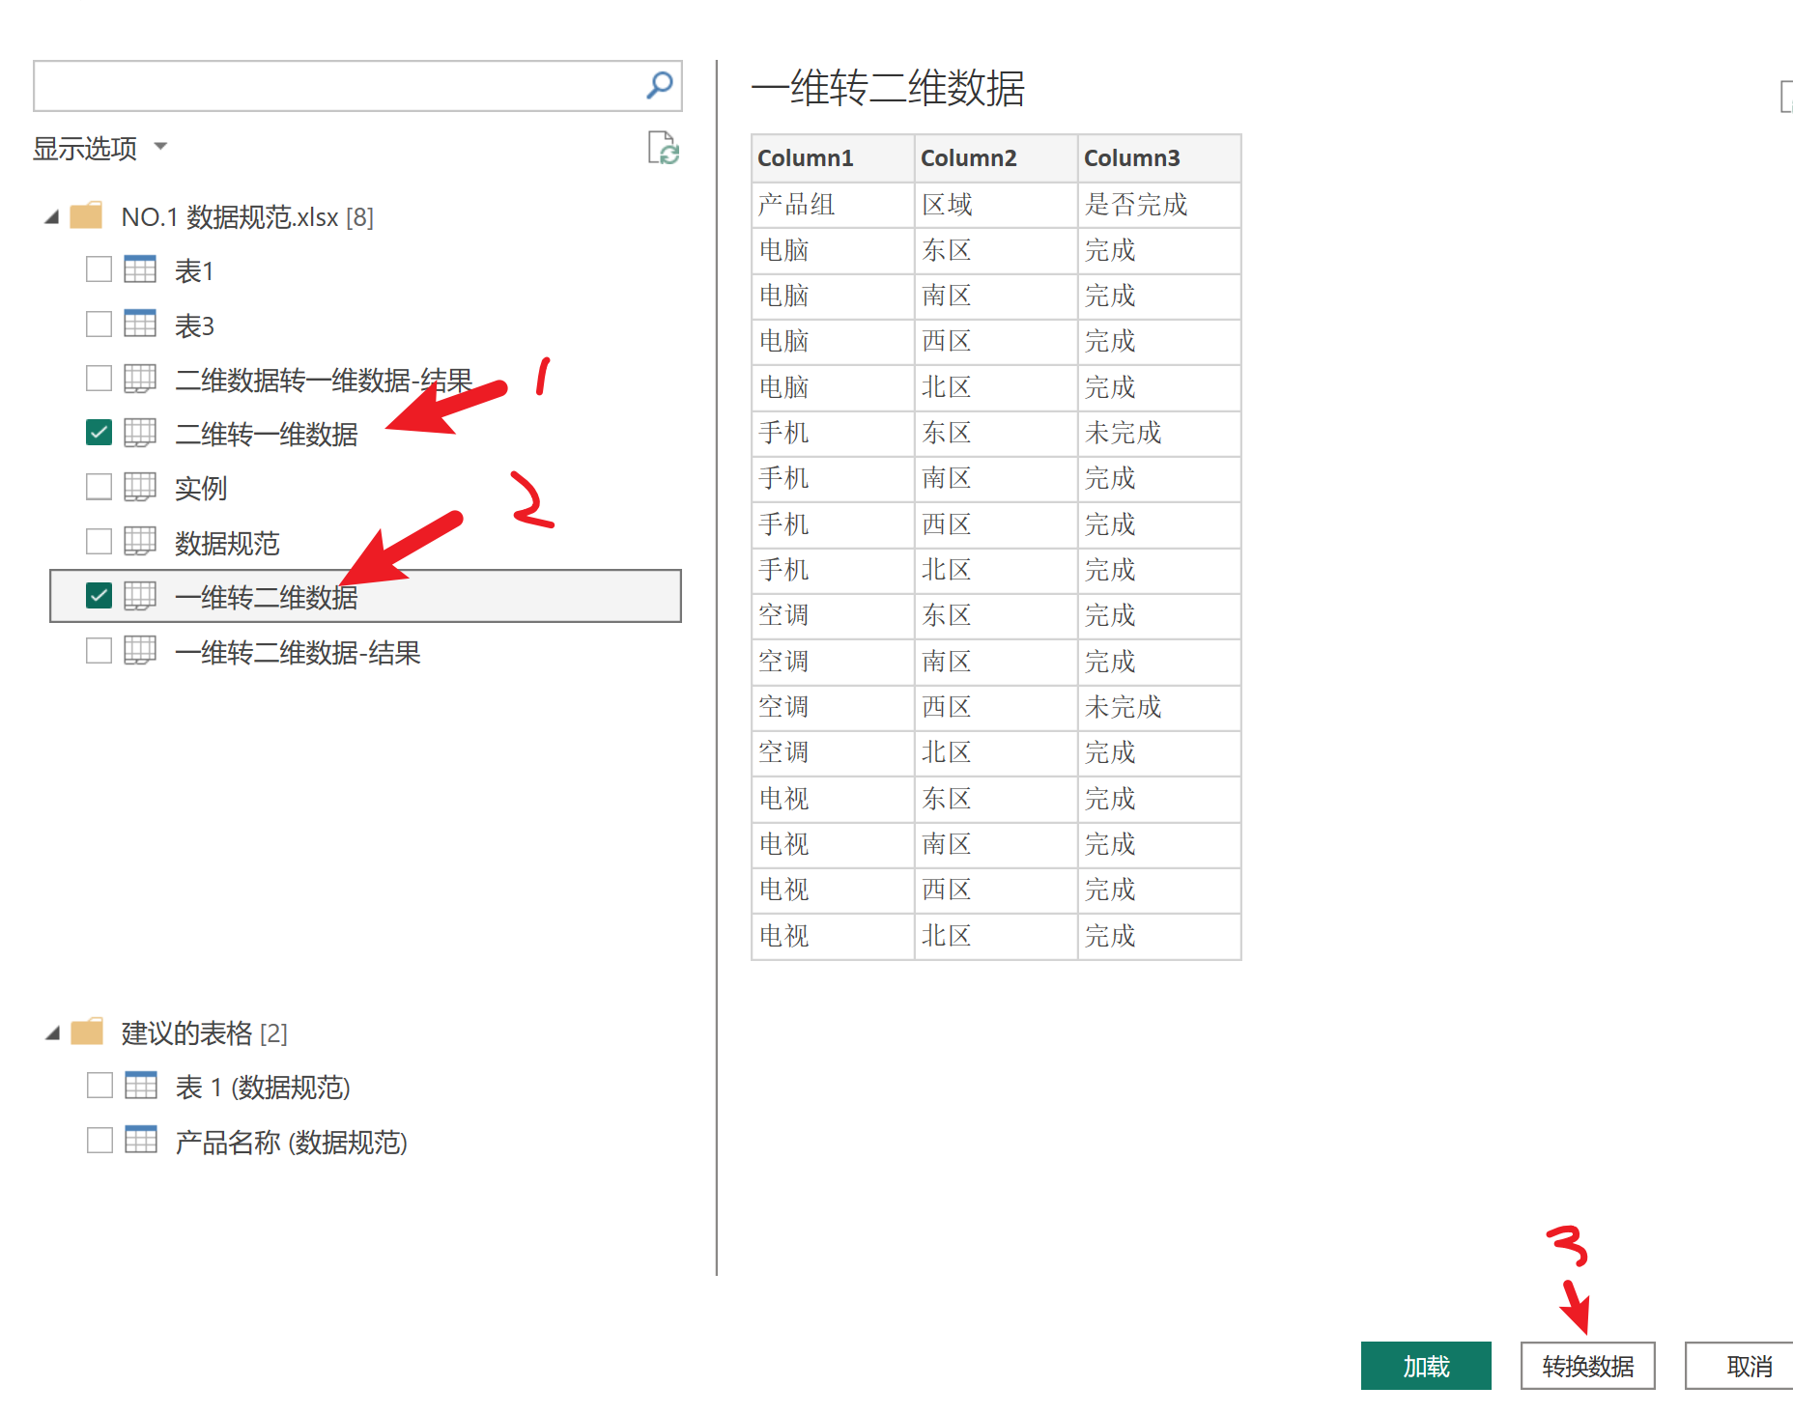Click the table icon beside 表3
The height and width of the screenshot is (1414, 1793).
click(140, 324)
